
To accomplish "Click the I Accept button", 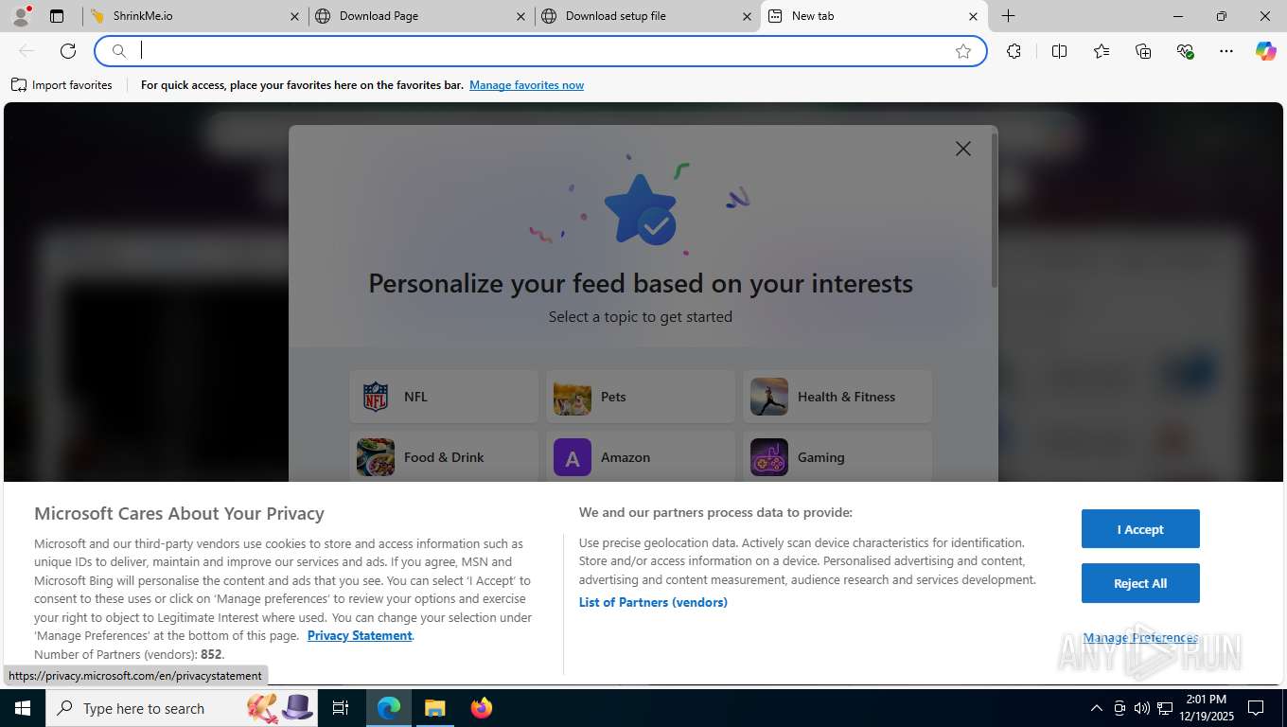I will pos(1140,529).
